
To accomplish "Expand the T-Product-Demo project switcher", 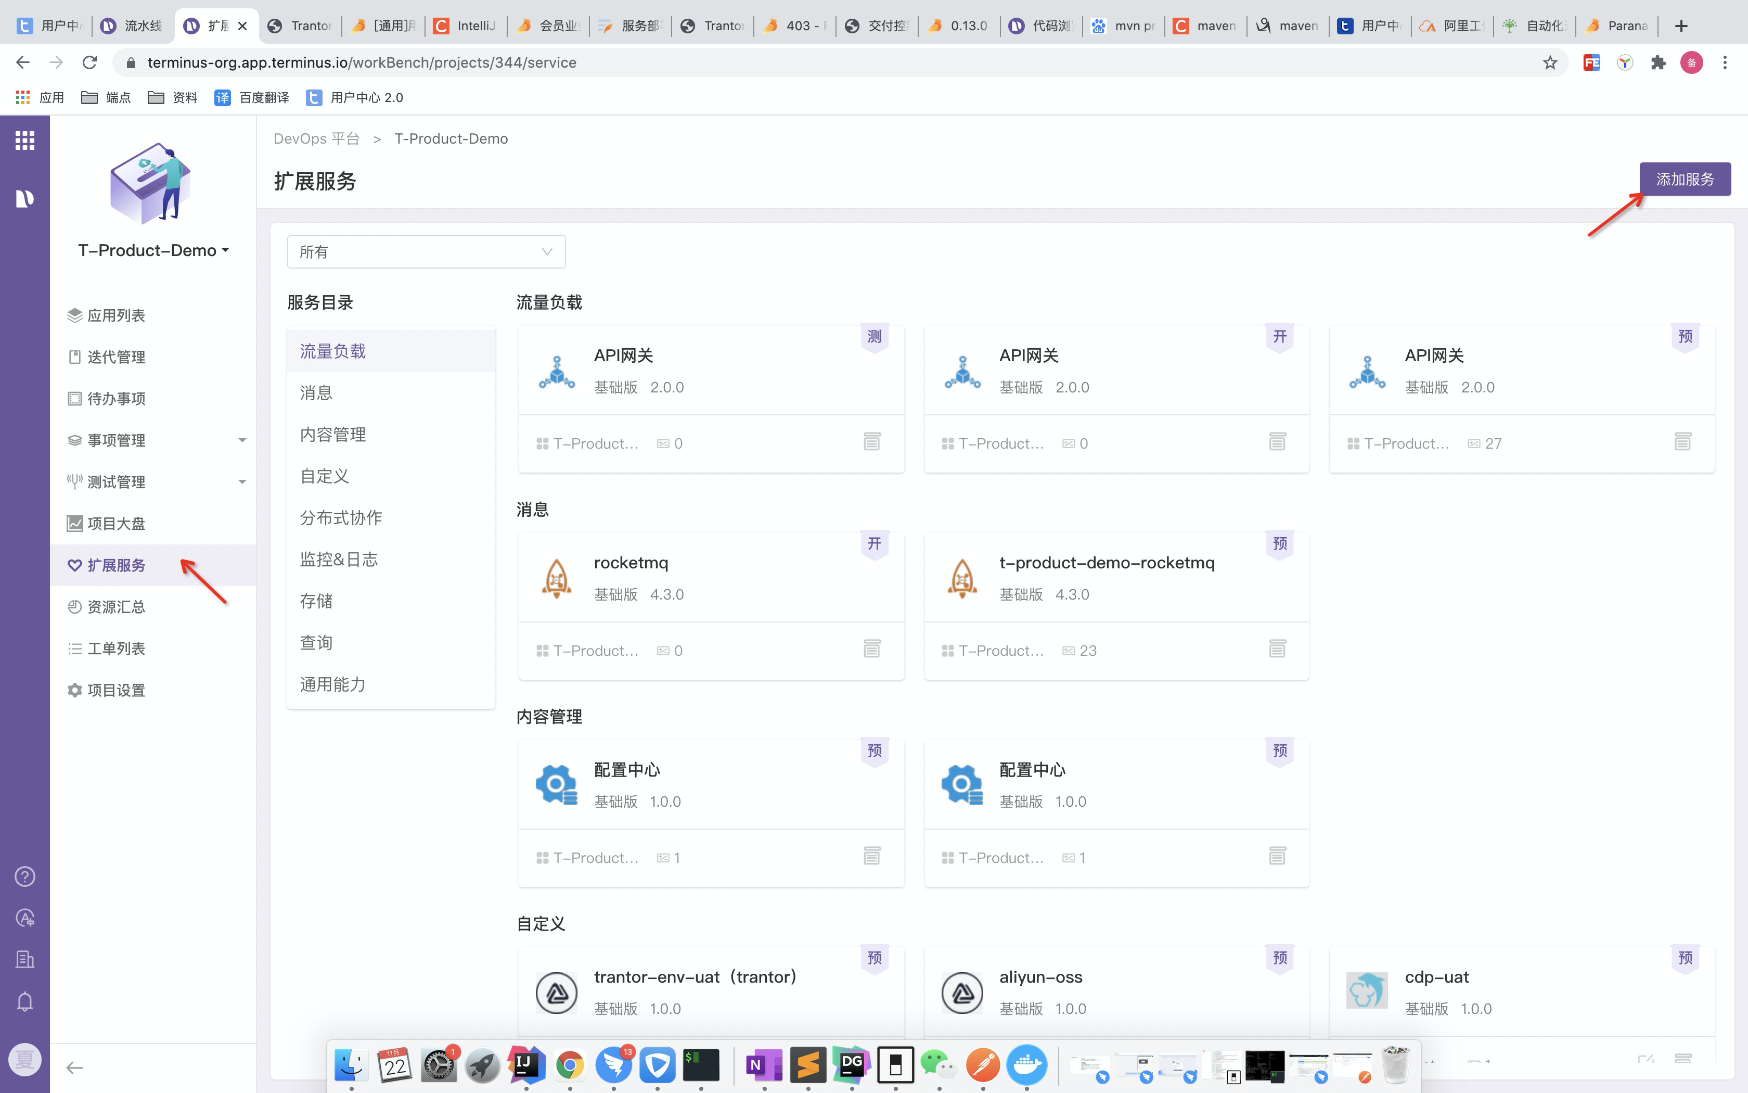I will coord(154,250).
